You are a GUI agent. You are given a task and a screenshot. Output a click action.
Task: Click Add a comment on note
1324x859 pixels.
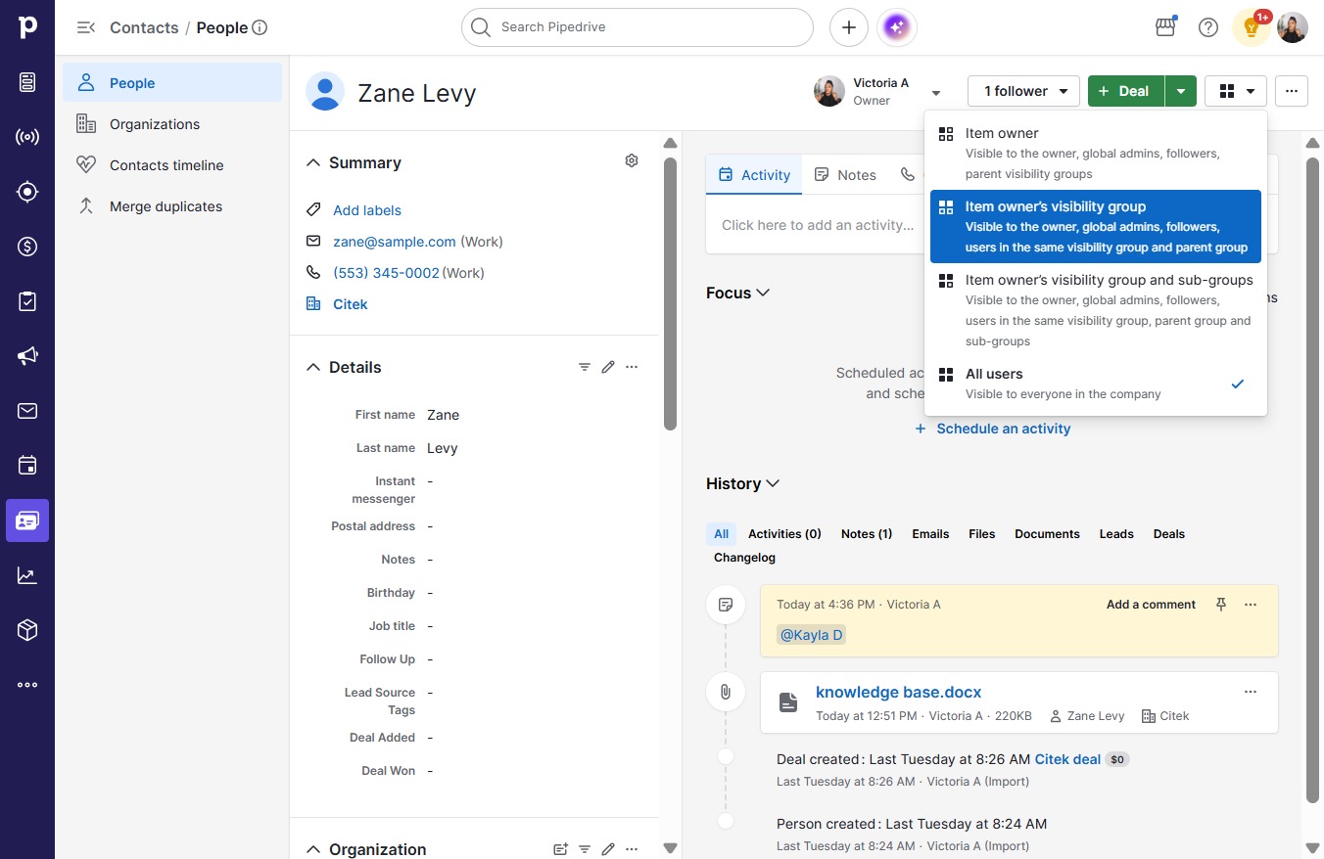(x=1151, y=605)
